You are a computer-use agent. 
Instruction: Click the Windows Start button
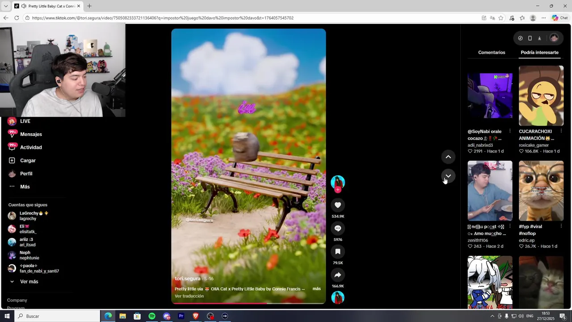(x=7, y=316)
